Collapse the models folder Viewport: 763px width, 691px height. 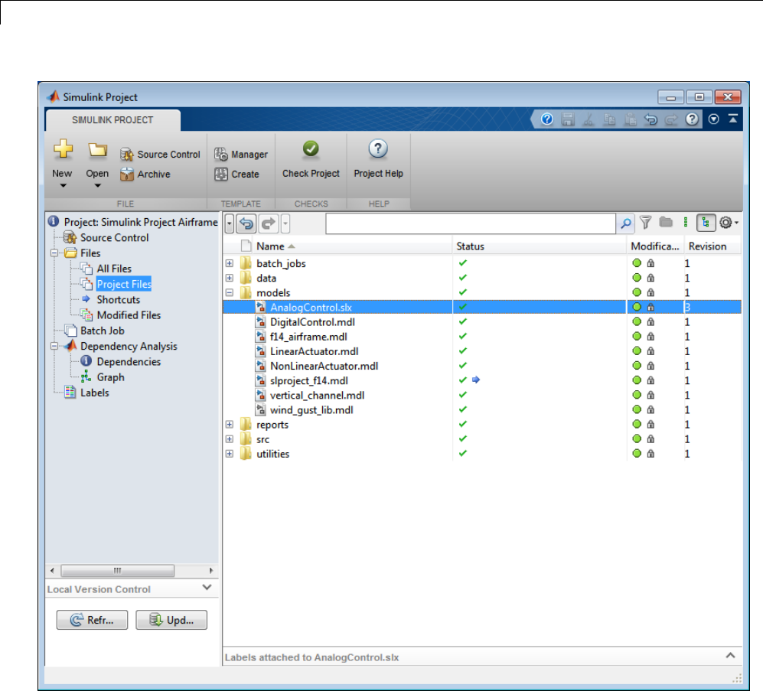tap(230, 292)
